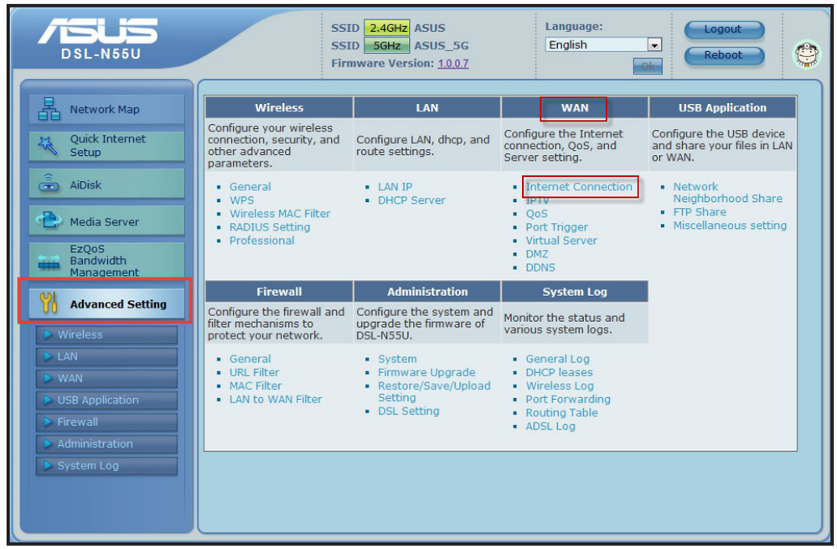Expand Firewall in sidebar submenu
Viewport: 837px width, 549px height.
[106, 422]
